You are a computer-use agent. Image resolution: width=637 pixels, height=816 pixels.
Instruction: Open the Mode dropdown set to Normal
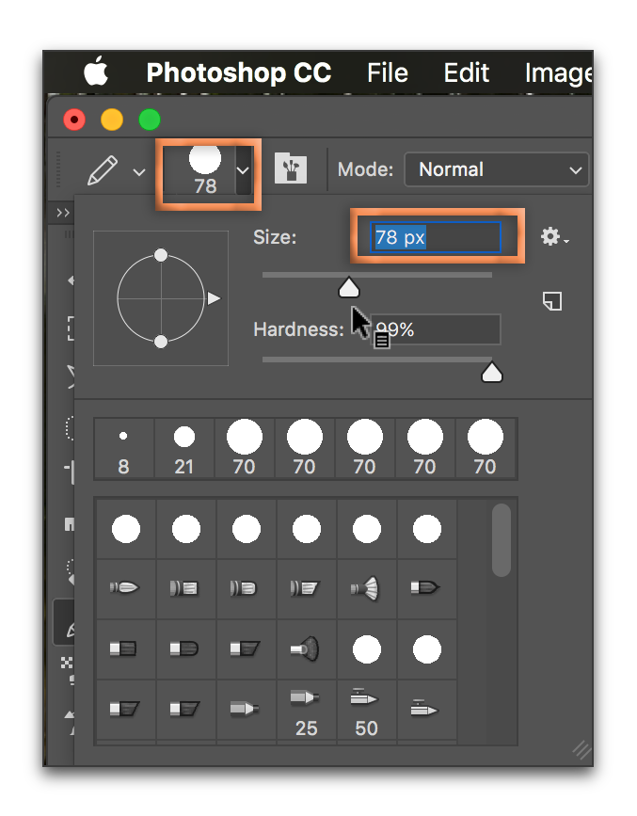click(x=496, y=170)
